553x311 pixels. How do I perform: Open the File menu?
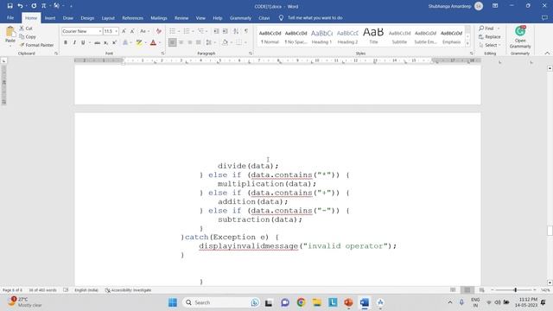point(10,17)
